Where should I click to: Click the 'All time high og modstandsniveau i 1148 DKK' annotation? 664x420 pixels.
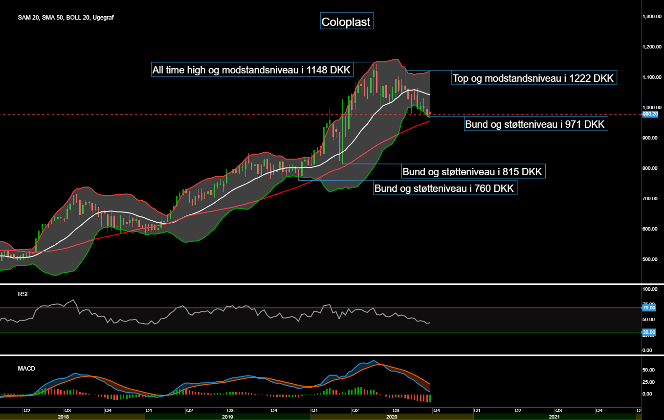252,70
